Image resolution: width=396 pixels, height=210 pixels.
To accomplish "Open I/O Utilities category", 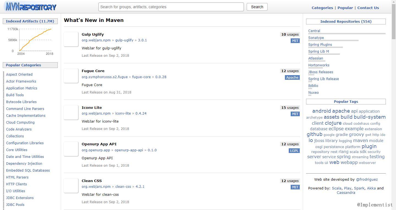I will tap(16, 191).
